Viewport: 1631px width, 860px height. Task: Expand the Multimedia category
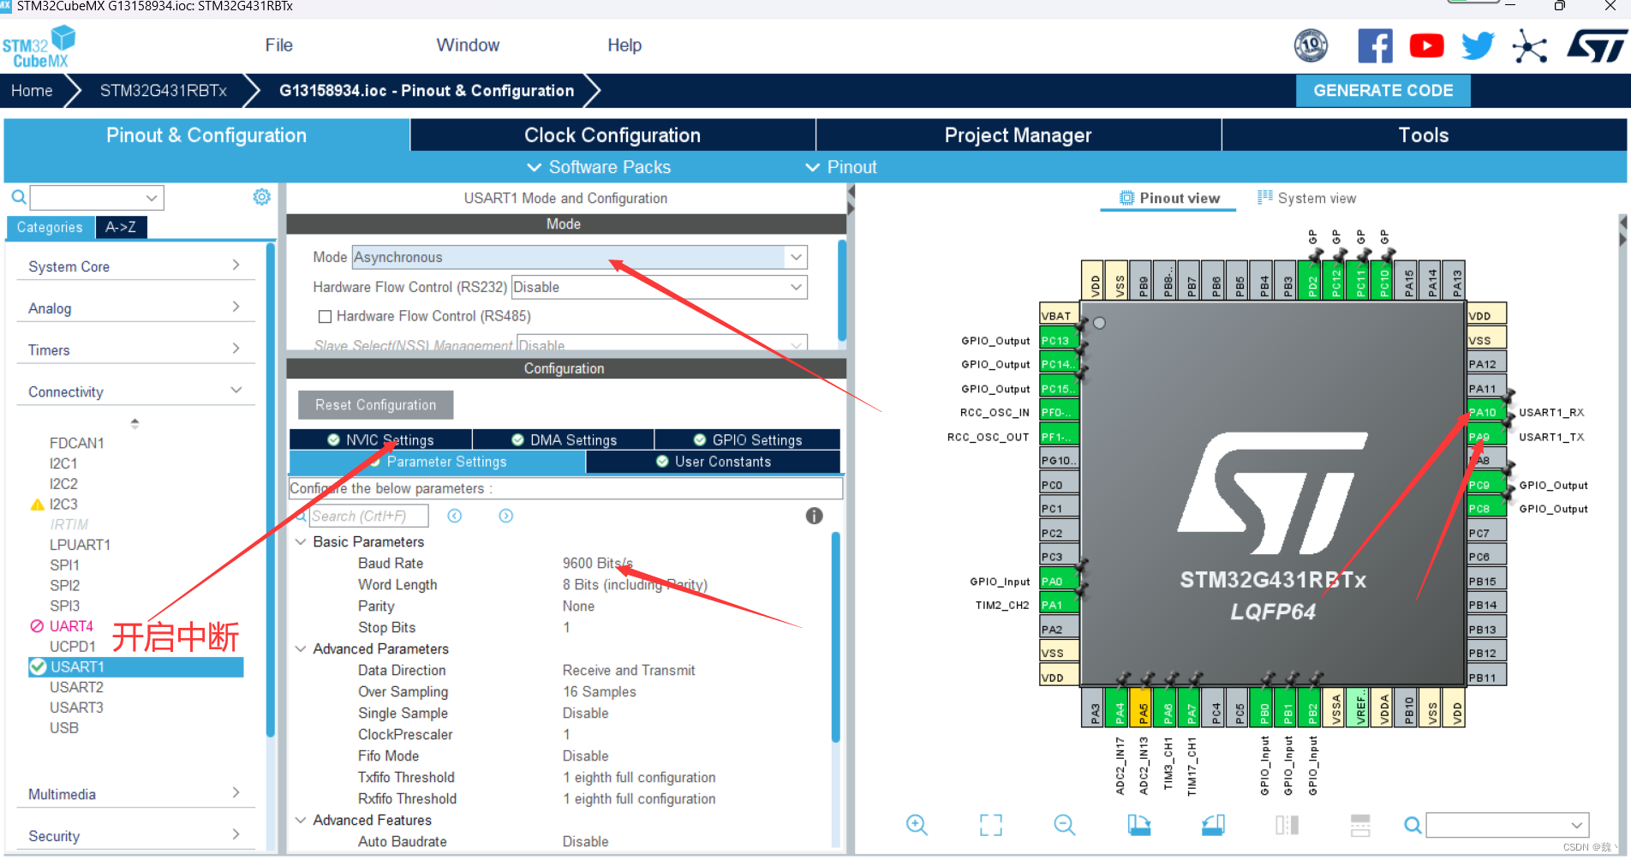[x=135, y=794]
